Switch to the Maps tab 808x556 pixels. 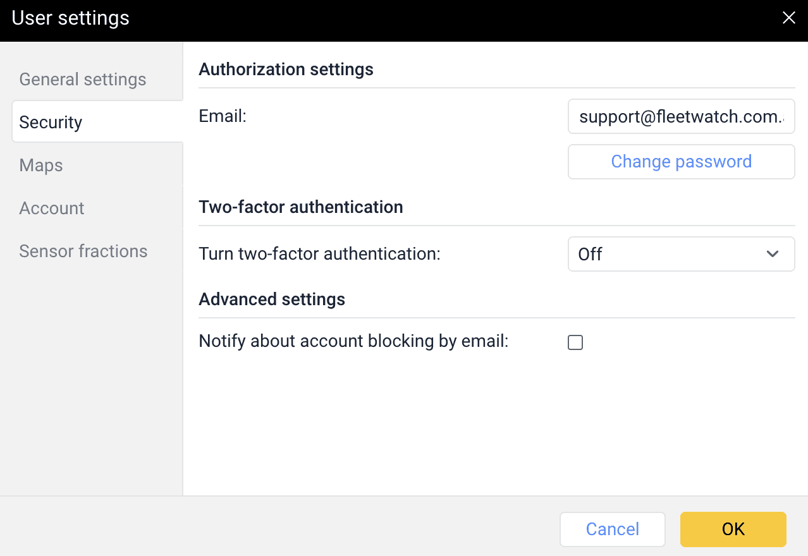41,166
